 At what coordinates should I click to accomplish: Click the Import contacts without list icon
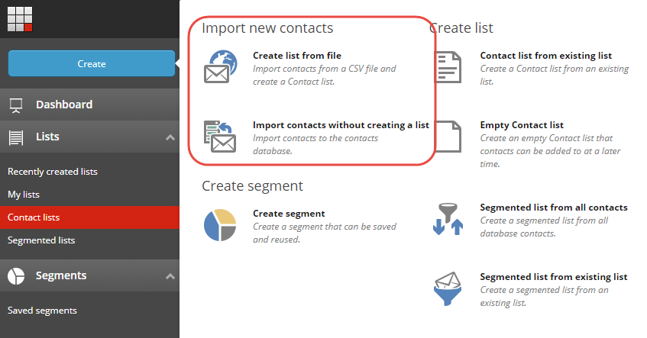pyautogui.click(x=220, y=137)
